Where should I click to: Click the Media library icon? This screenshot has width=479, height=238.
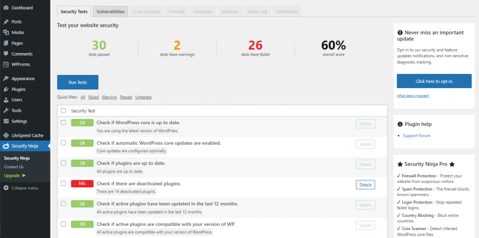[6, 32]
